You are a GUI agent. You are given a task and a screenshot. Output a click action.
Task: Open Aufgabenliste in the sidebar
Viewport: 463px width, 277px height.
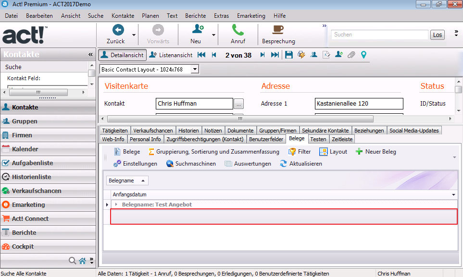tap(48, 163)
